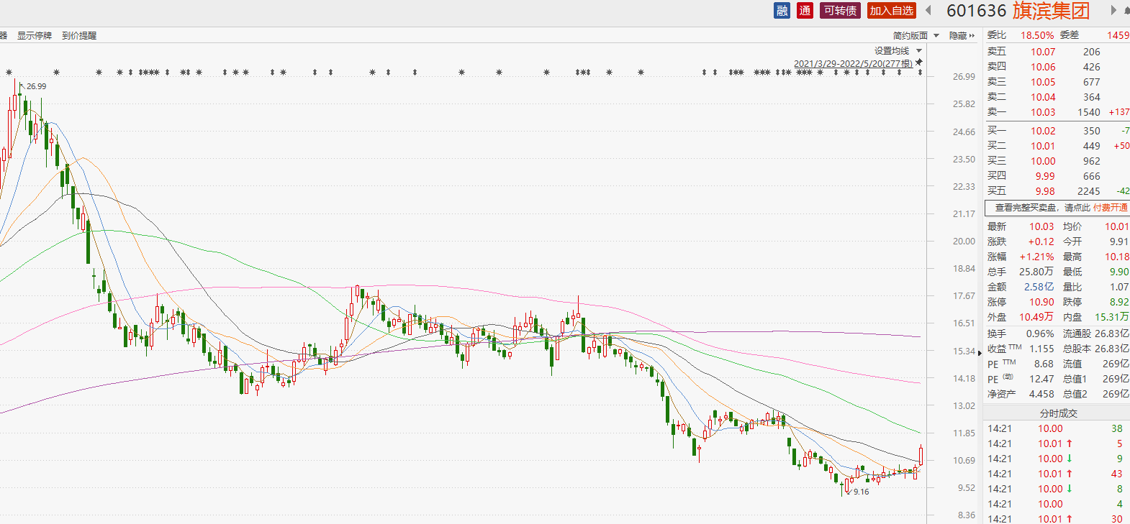
Task: Click the bell alert icon at top right
Action: click(1126, 11)
